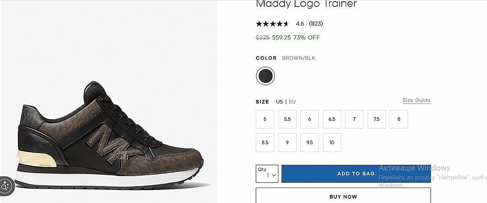Switch size units to US

coord(280,102)
